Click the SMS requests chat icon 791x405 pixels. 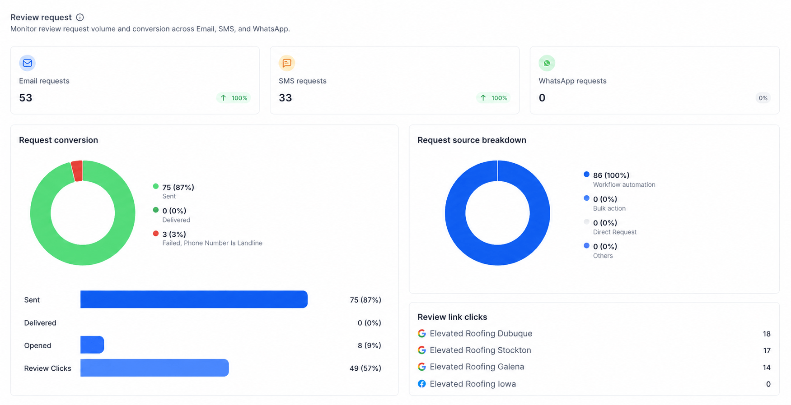click(x=287, y=63)
